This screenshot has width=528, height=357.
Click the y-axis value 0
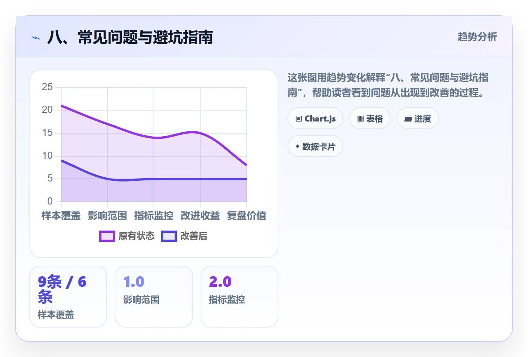tap(50, 201)
